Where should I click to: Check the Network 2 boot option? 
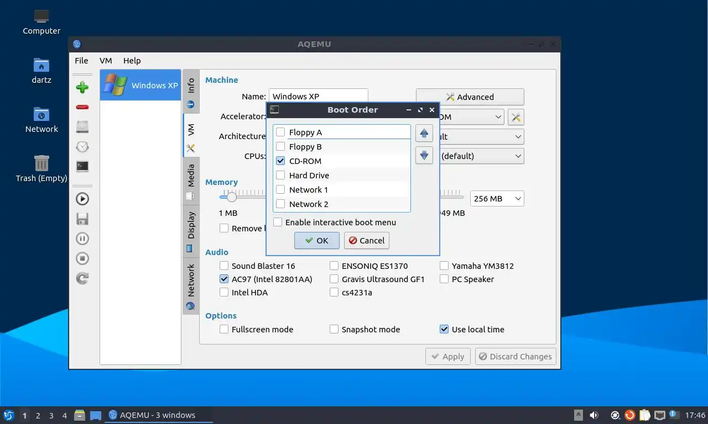click(x=280, y=204)
